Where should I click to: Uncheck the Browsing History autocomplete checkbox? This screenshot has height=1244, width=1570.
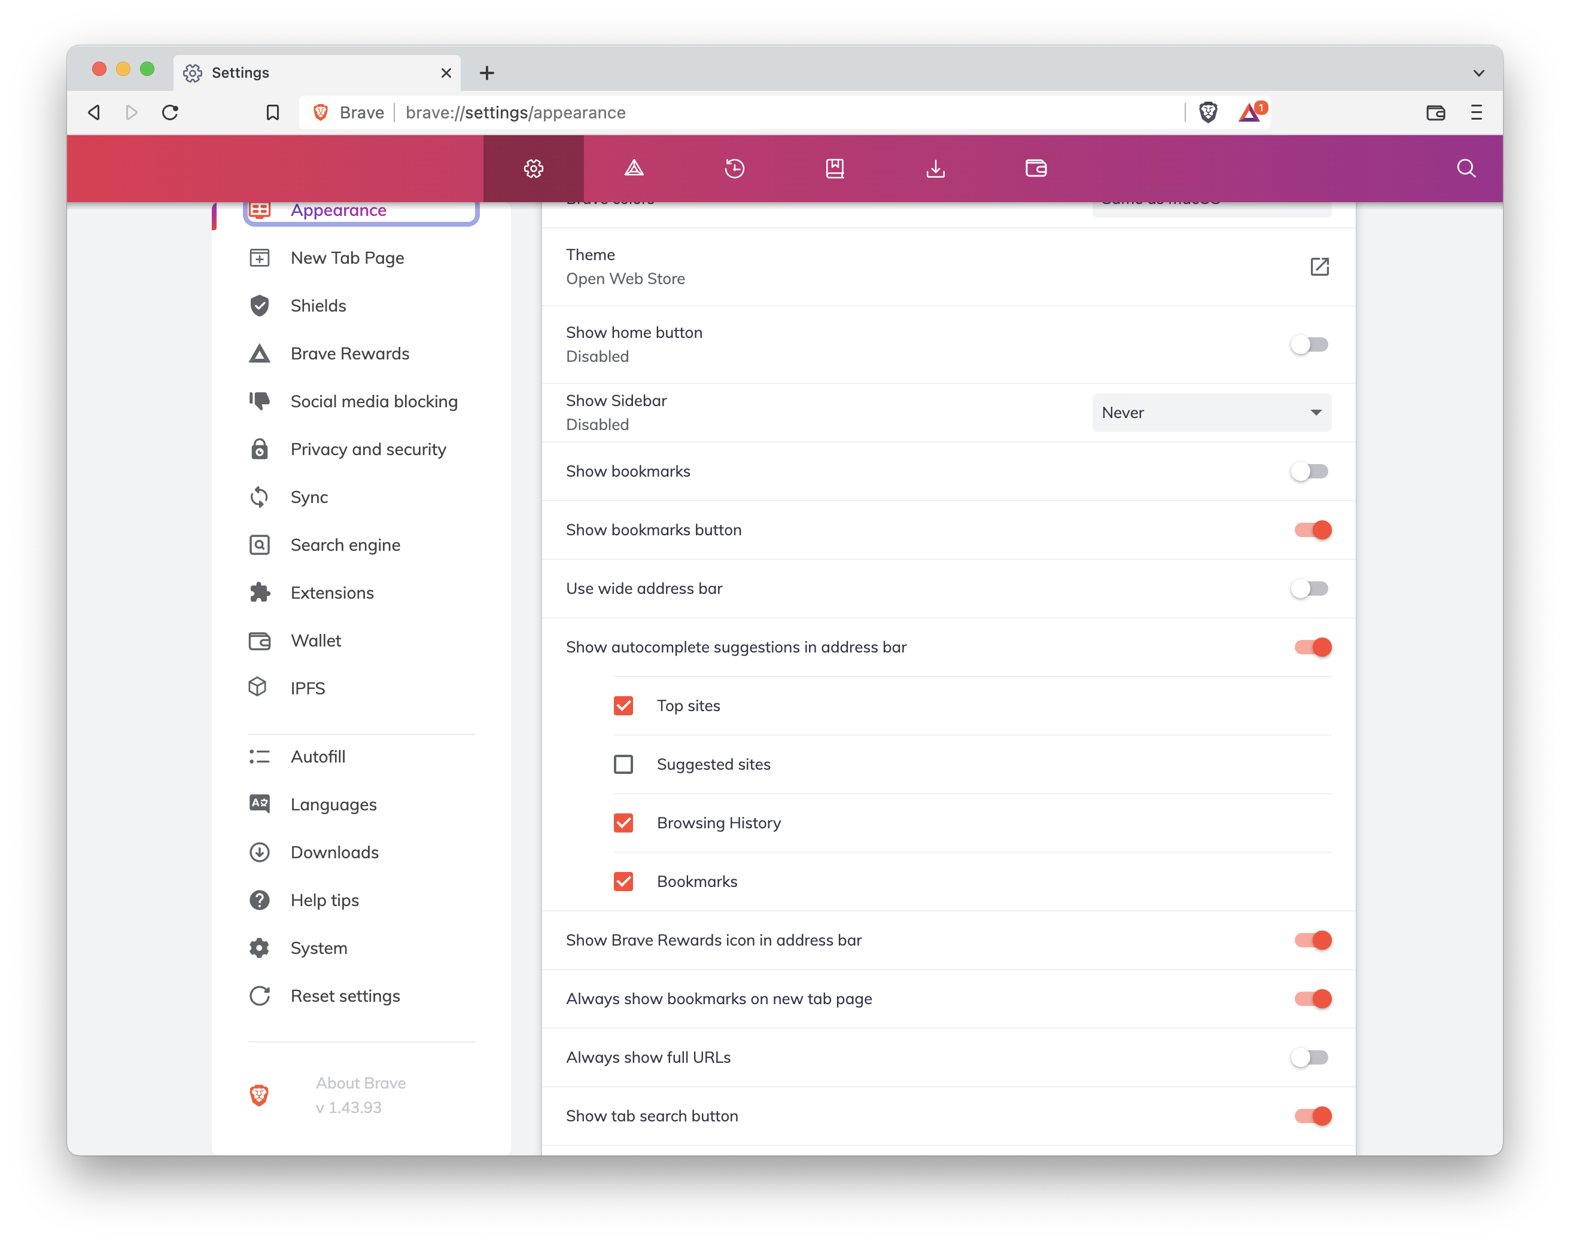[x=624, y=822]
